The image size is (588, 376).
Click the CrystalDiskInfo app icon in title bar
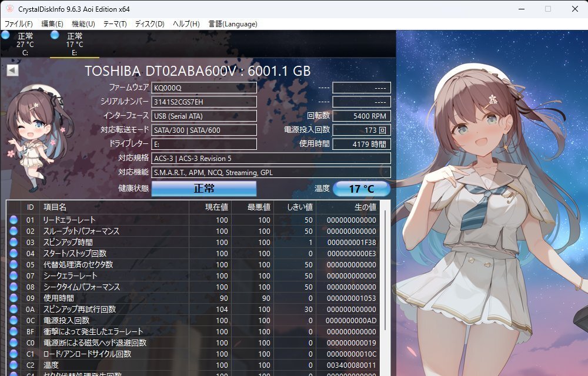[8, 9]
